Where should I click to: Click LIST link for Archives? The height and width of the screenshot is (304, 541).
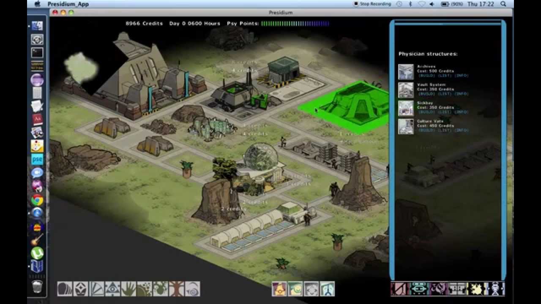pyautogui.click(x=445, y=76)
